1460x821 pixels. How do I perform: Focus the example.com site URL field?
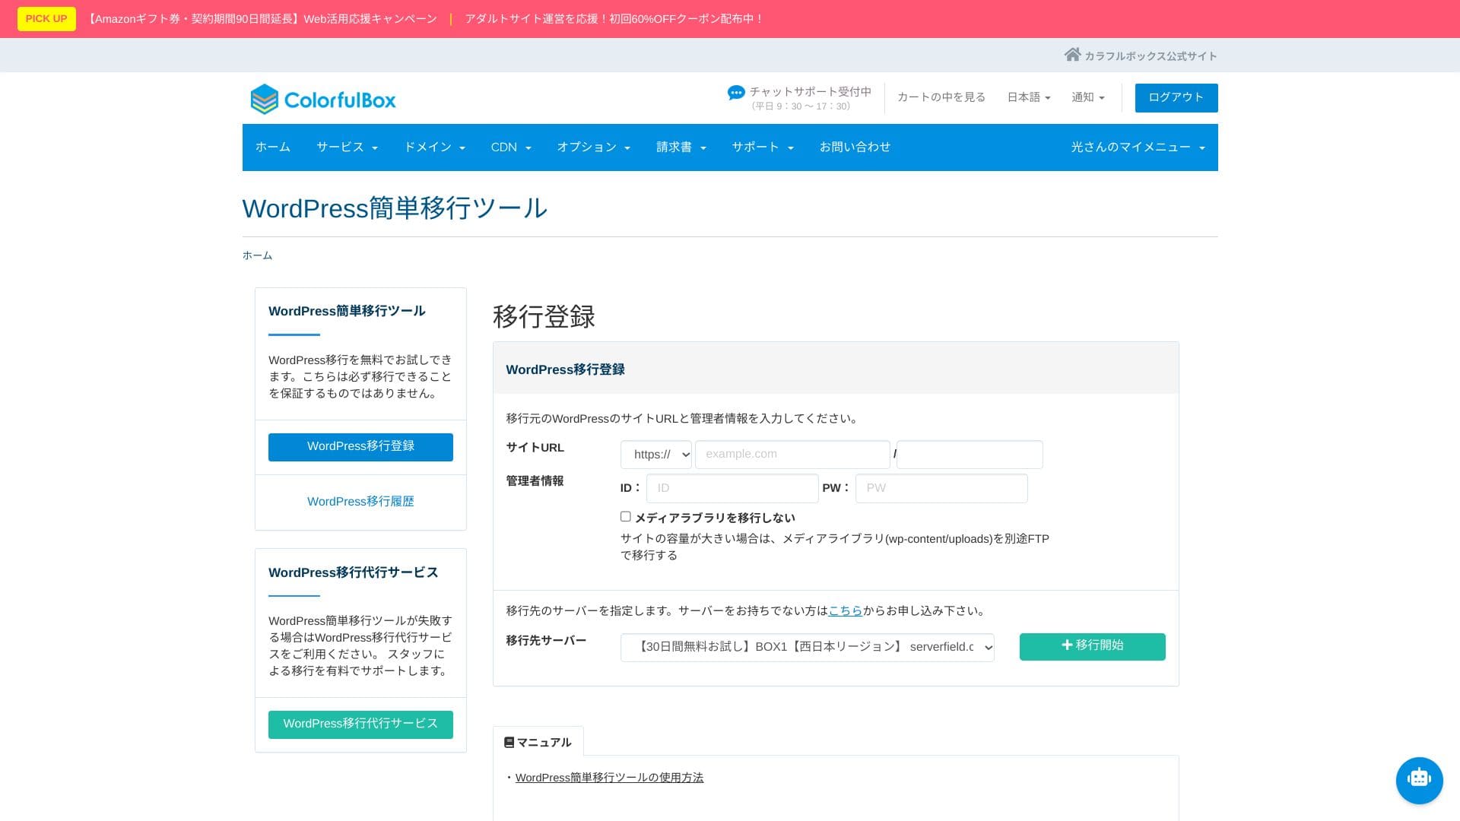tap(792, 455)
